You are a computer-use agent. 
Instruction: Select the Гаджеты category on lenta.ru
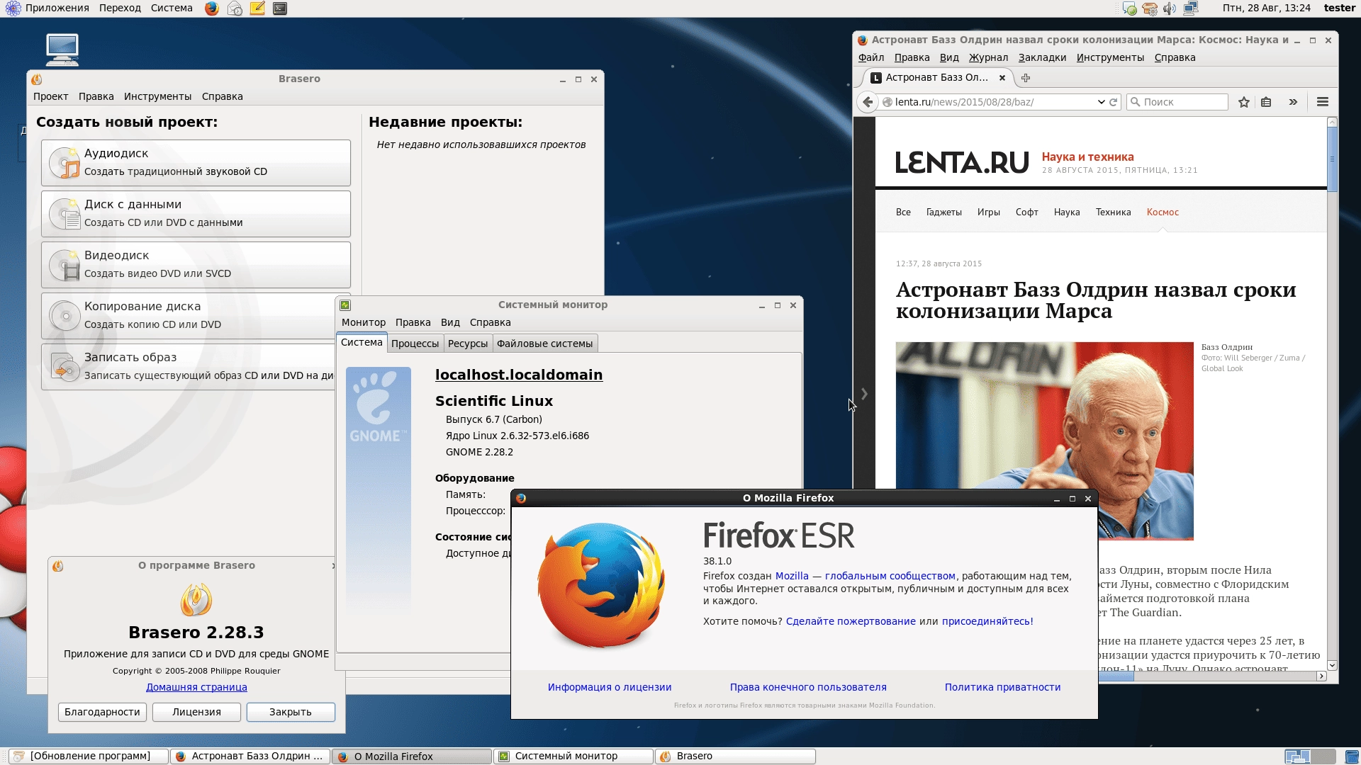943,212
